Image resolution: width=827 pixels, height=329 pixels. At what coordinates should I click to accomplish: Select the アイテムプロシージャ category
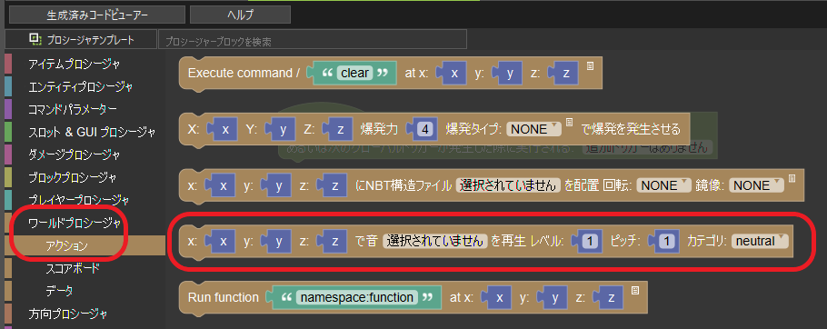point(75,65)
